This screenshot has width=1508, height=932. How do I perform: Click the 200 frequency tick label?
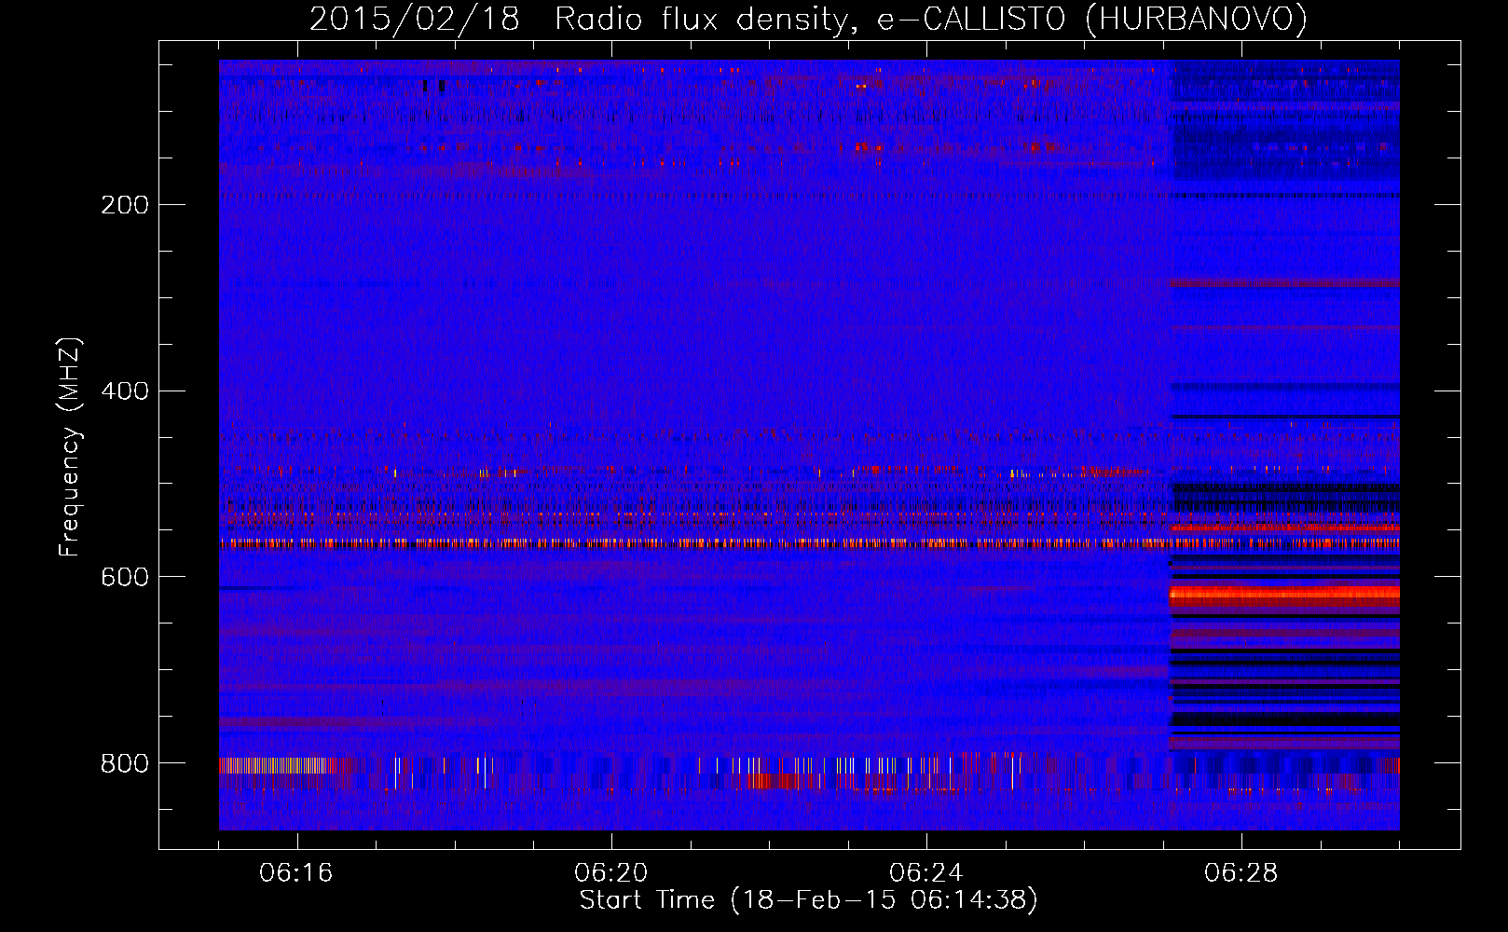pyautogui.click(x=125, y=205)
